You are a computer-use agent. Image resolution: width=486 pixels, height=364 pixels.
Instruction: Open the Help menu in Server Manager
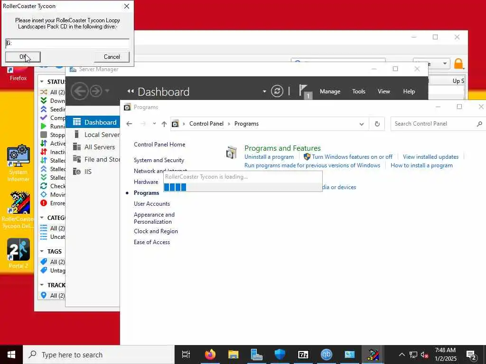(409, 91)
